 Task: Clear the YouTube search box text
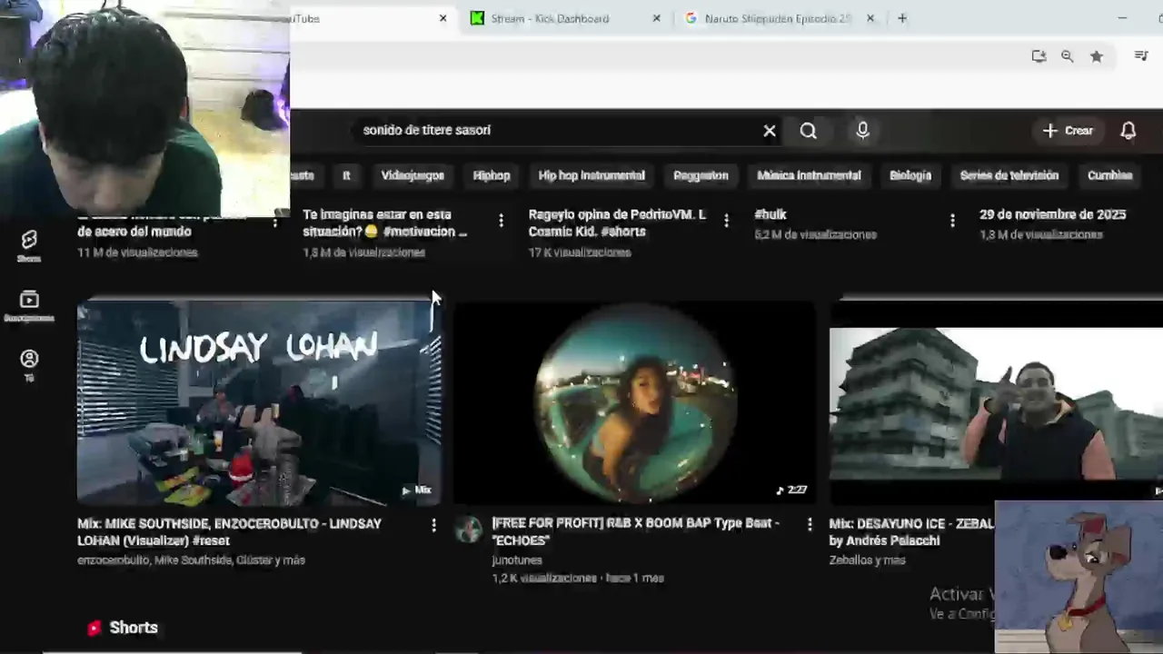click(770, 131)
